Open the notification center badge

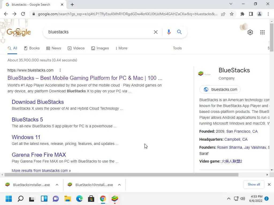[x=267, y=199]
